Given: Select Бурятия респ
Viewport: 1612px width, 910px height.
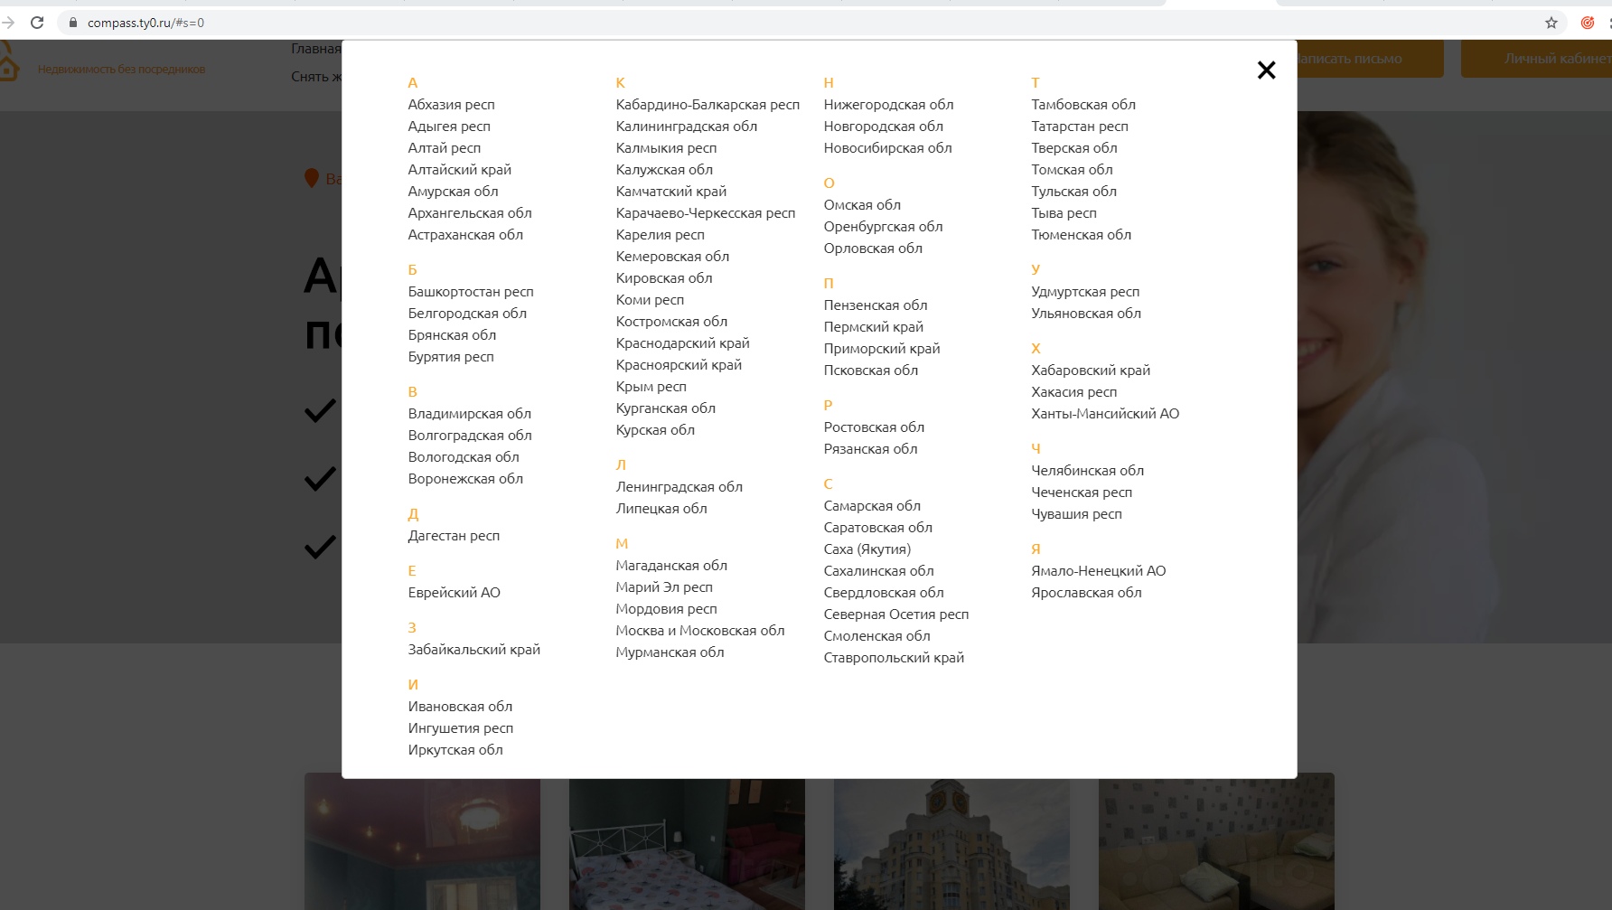Looking at the screenshot, I should 451,357.
